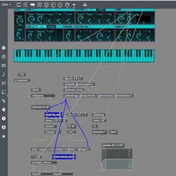Click the Filter Reson dial
The height and width of the screenshot is (176, 176).
(90, 20)
